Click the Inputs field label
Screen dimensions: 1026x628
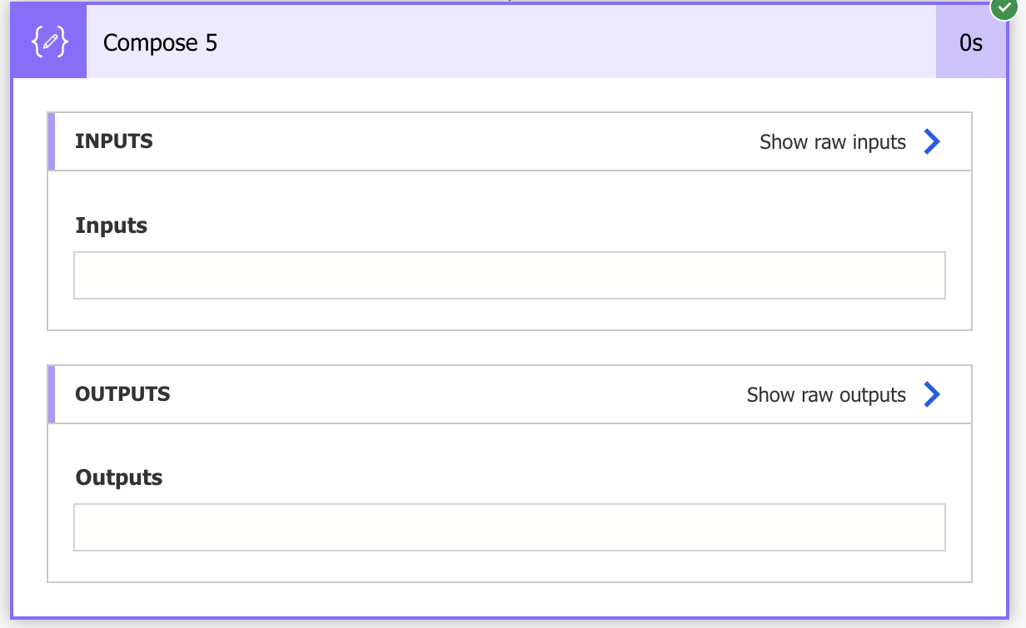(112, 225)
